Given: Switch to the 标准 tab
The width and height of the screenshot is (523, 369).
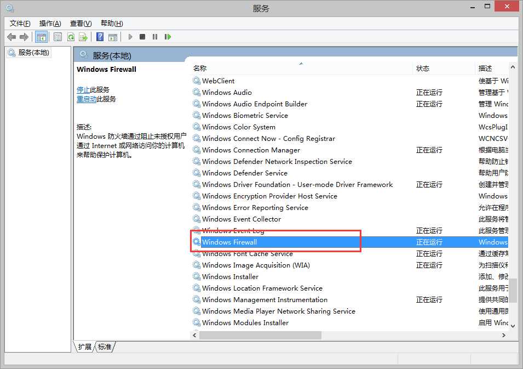Looking at the screenshot, I should tap(105, 347).
